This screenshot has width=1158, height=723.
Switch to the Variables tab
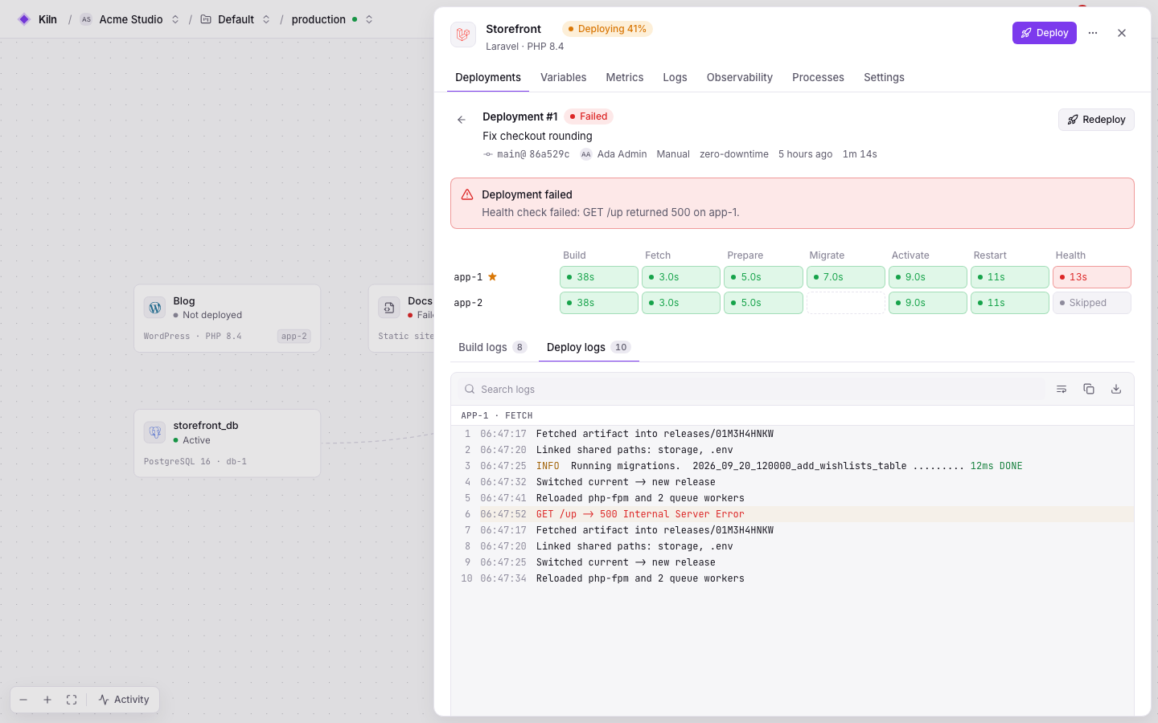tap(563, 77)
